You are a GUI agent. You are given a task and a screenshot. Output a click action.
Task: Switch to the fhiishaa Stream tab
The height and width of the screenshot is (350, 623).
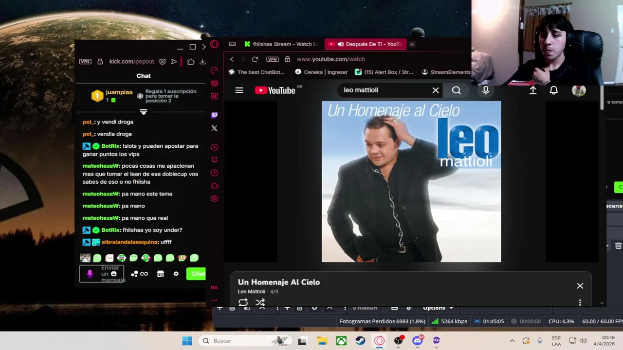point(282,44)
